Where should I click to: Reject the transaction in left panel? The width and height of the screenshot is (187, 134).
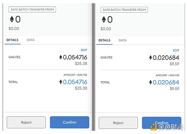pos(26,122)
